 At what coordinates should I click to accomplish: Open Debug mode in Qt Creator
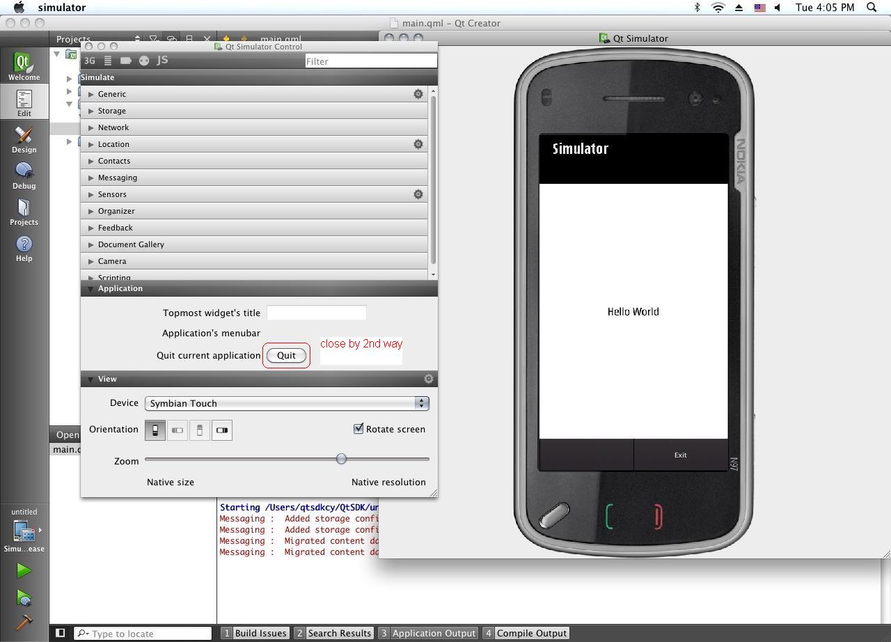[24, 175]
